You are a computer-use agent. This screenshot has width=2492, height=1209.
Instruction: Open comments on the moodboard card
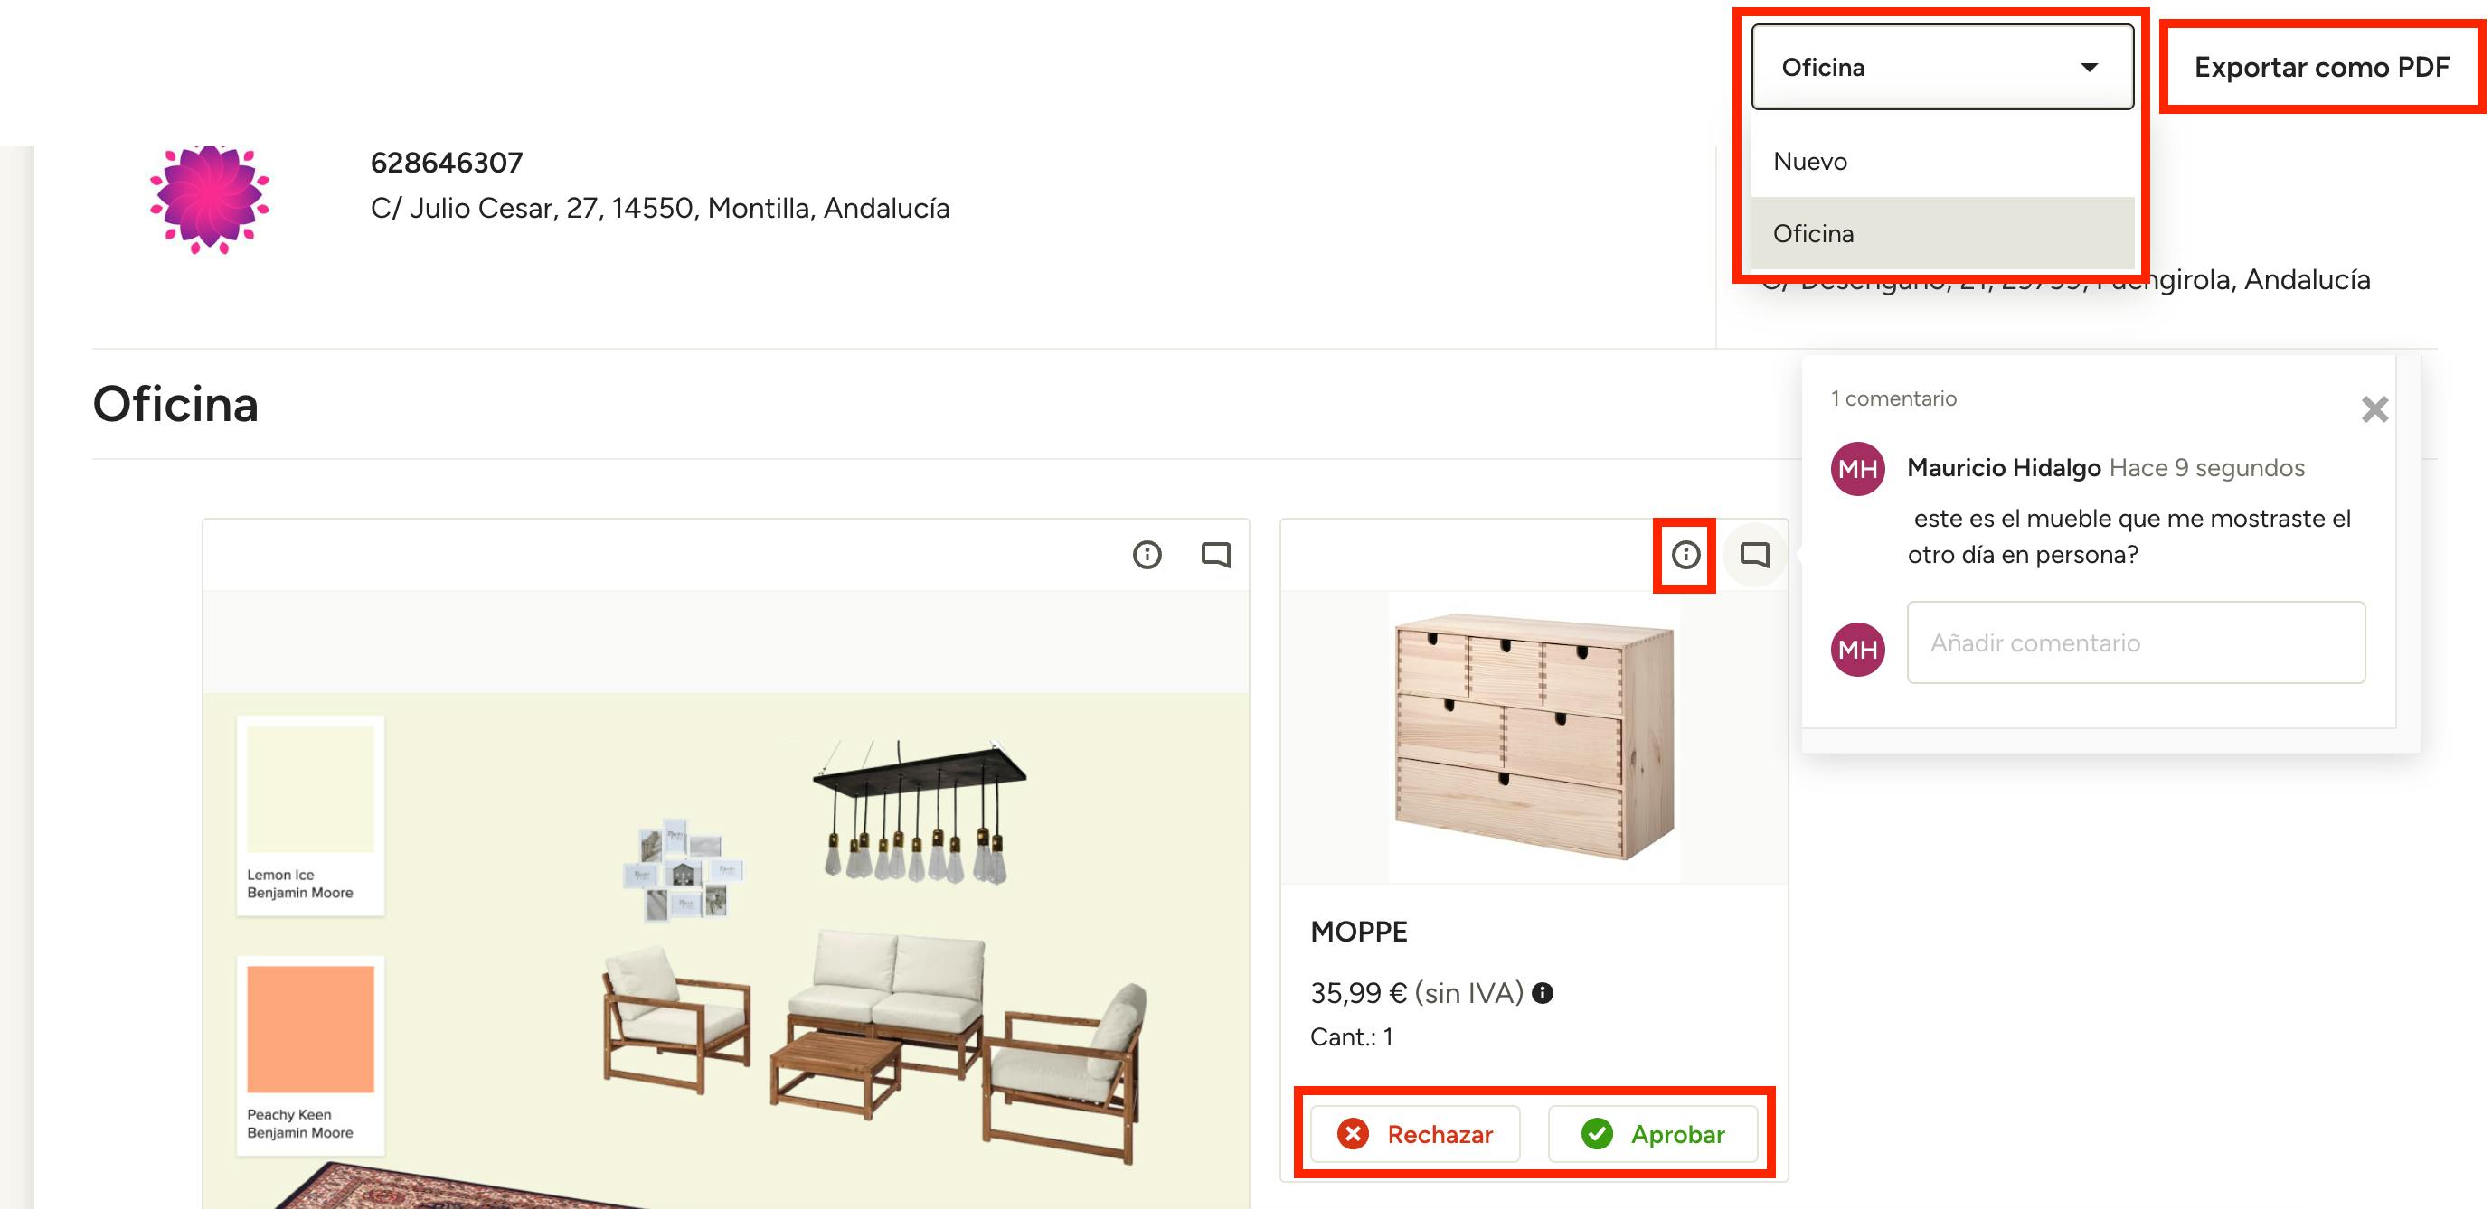[x=1215, y=555]
